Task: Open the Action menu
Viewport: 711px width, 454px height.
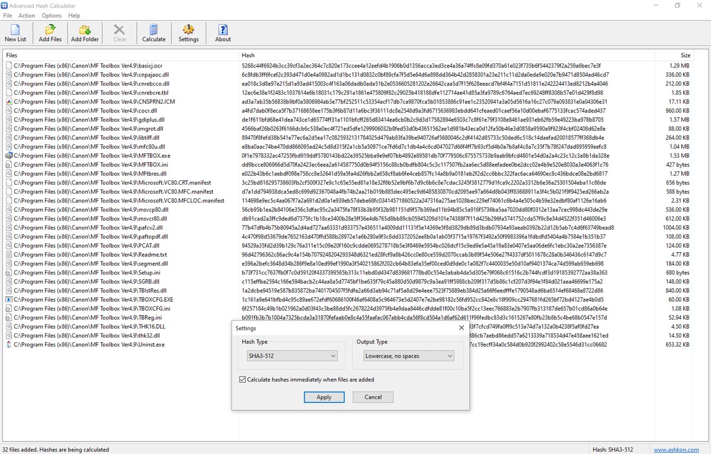Action: (27, 15)
